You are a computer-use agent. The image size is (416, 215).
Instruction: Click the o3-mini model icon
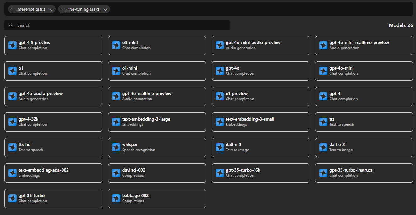(116, 45)
